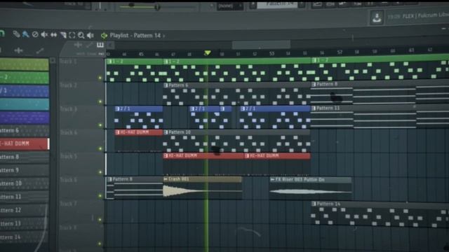Click the Track 3 header label
This screenshot has width=449, height=252.
pos(68,109)
